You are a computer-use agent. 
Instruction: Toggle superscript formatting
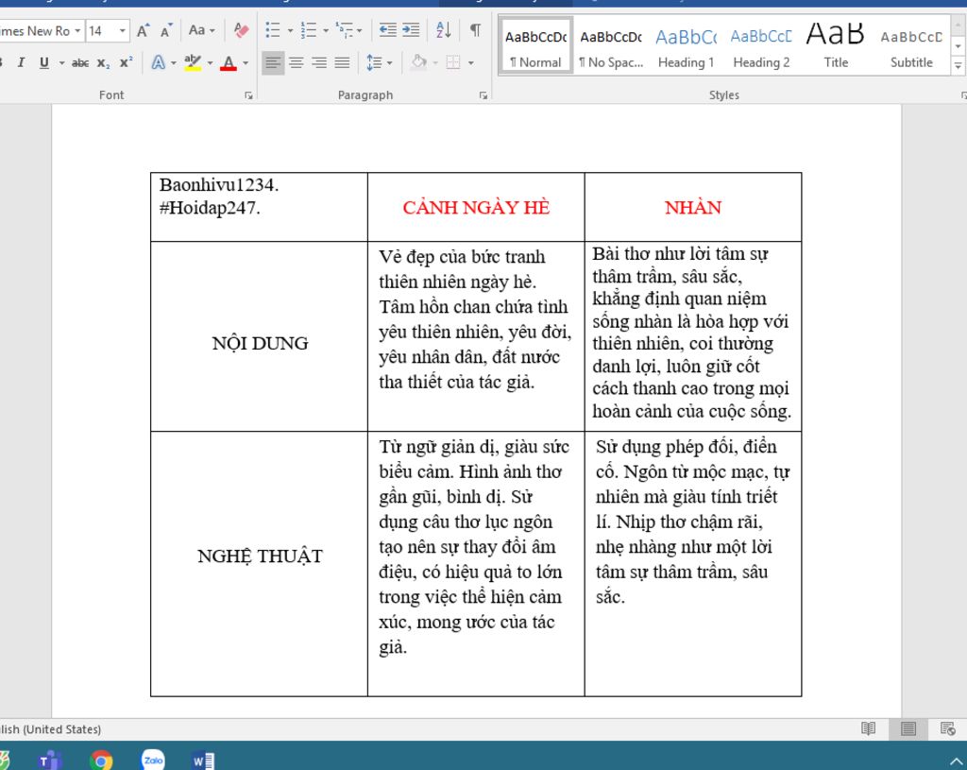(126, 62)
